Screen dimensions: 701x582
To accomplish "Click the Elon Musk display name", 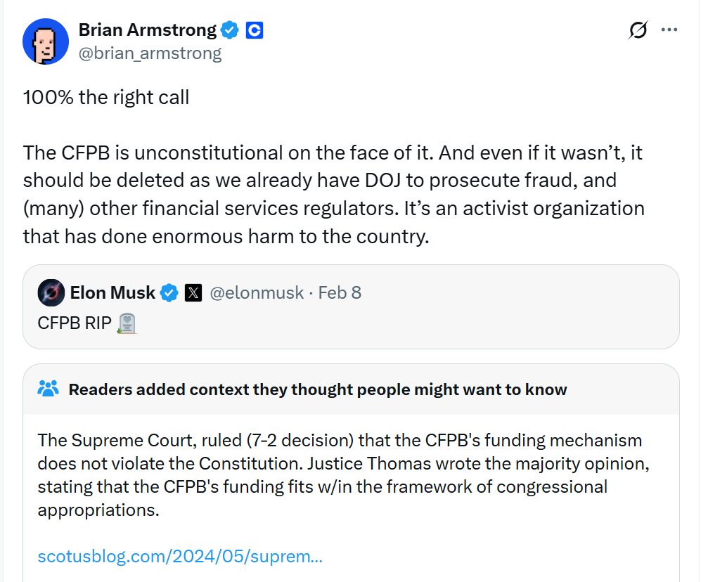I will [x=112, y=292].
